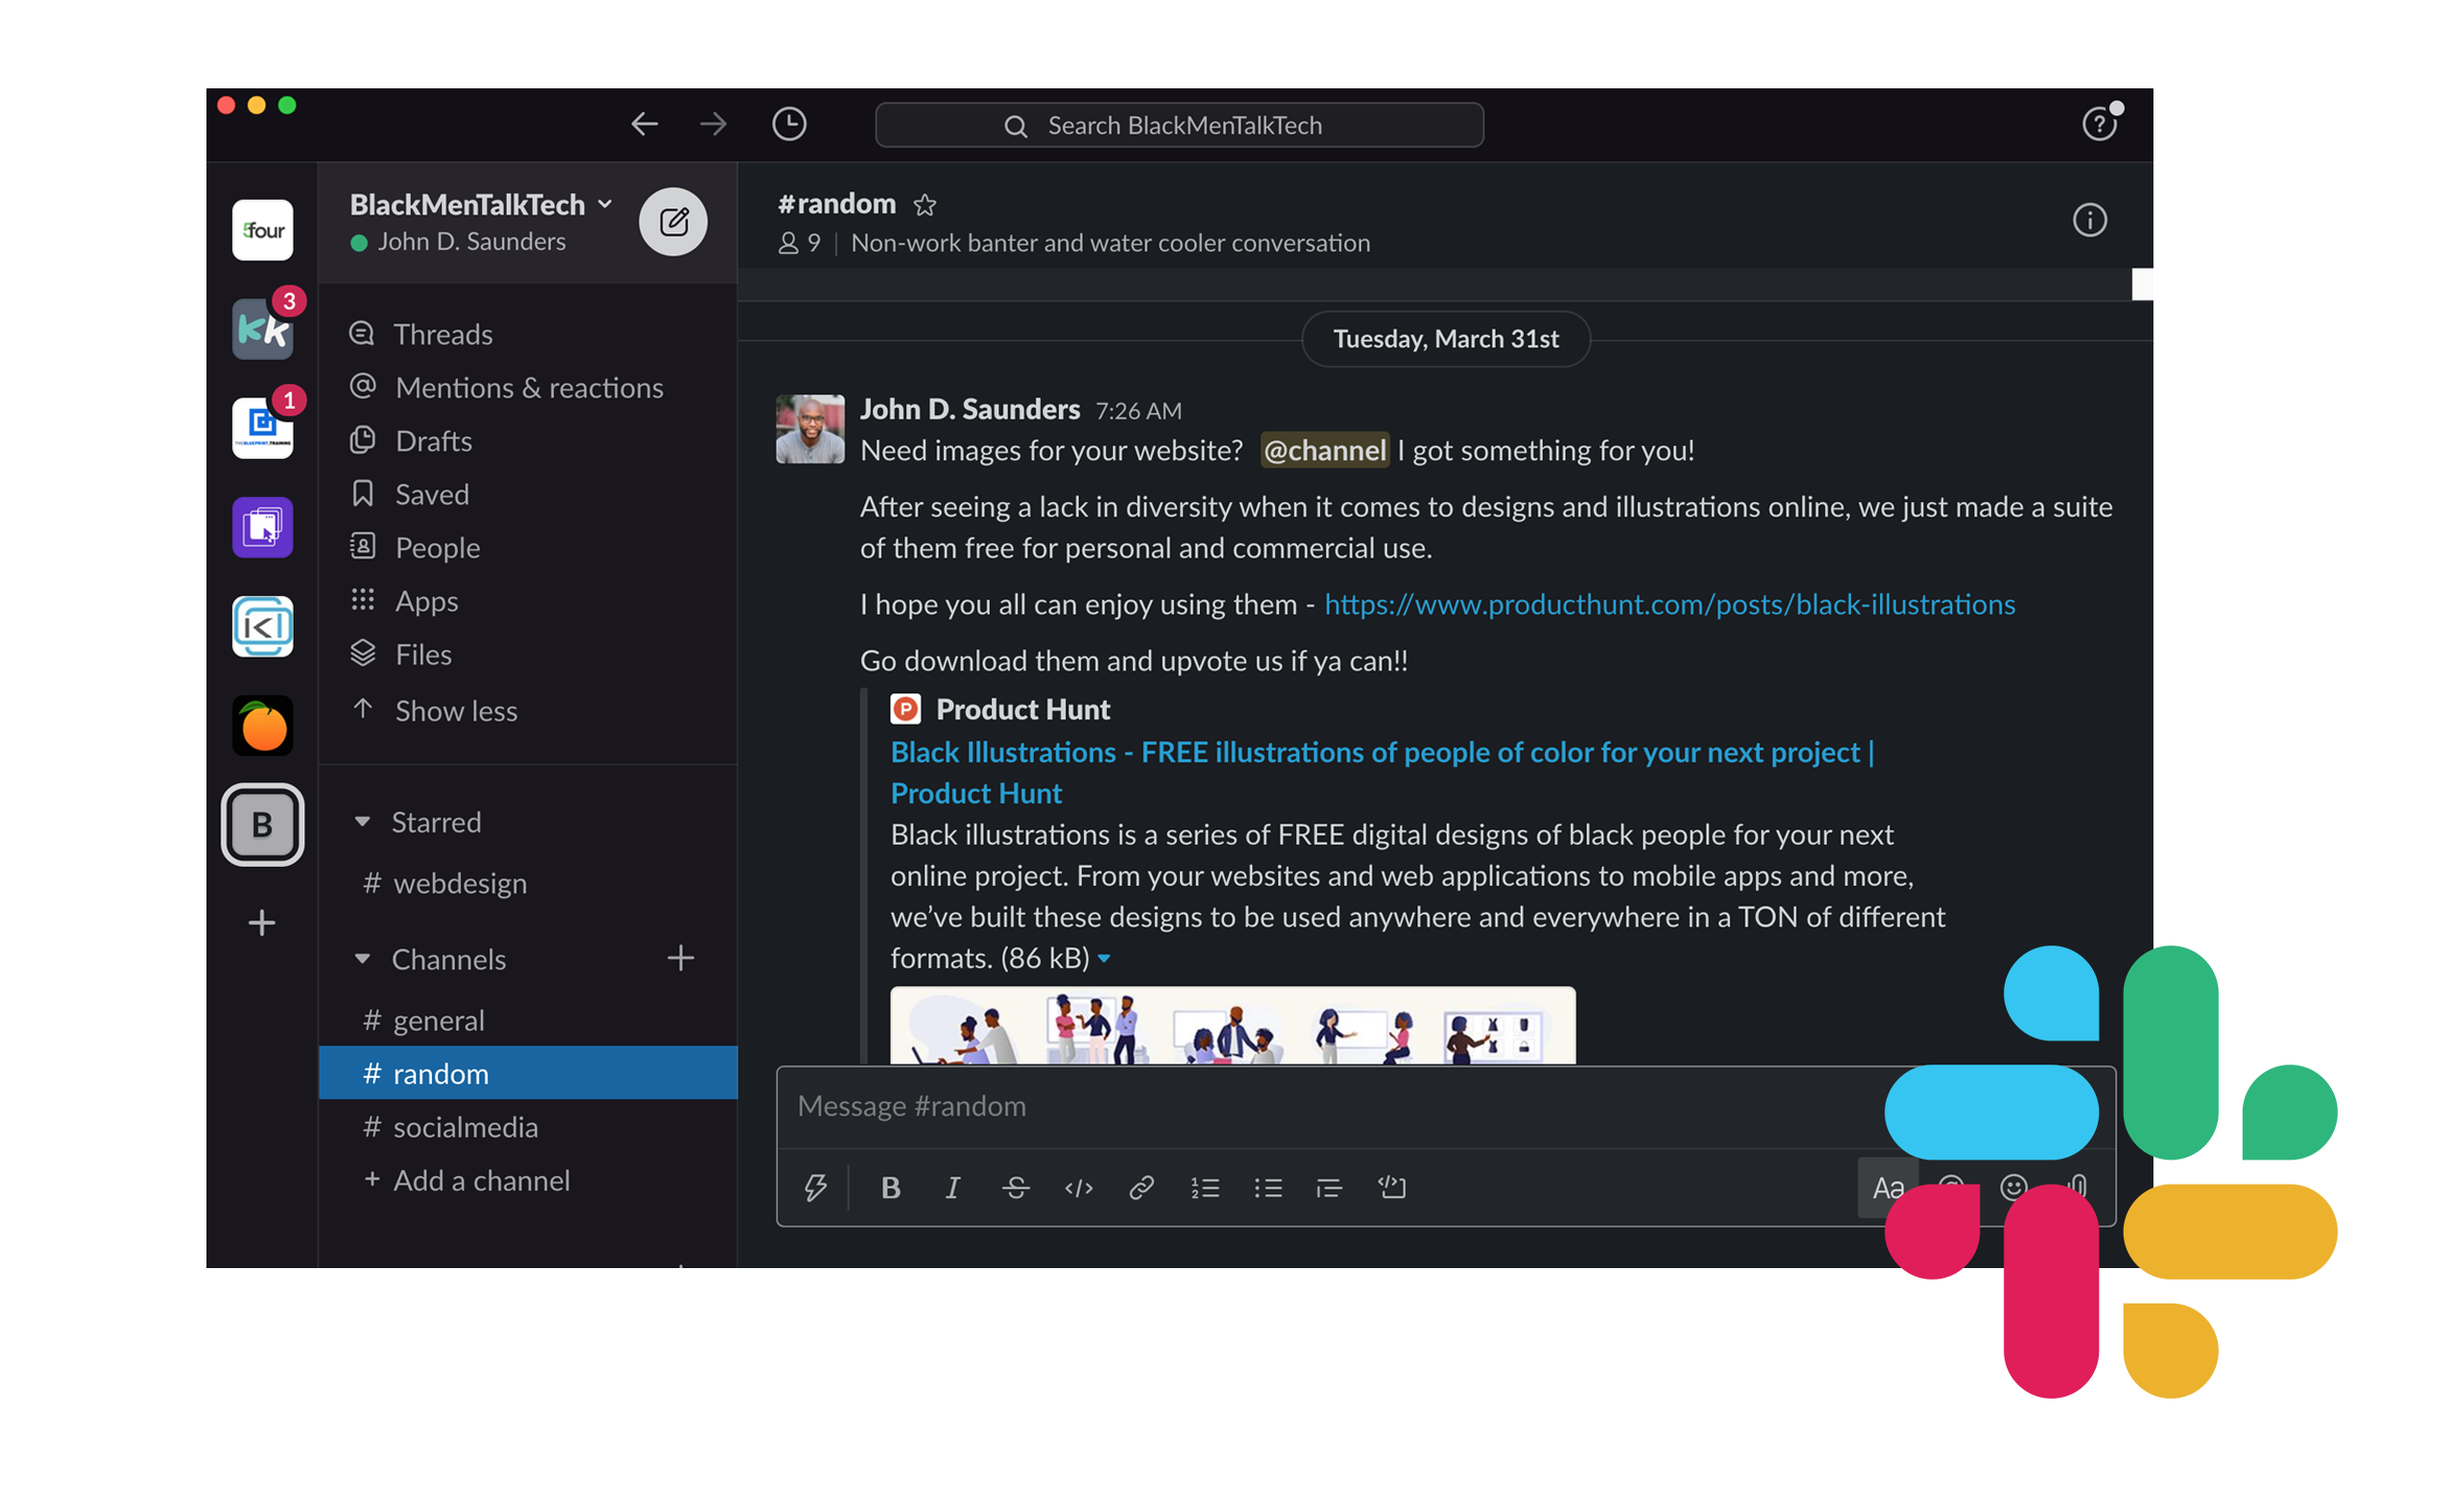Click the @channel mention
This screenshot has height=1486, width=2454.
1325,450
